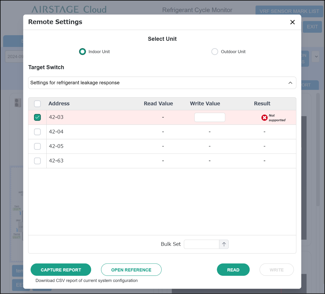Toggle the select-all header checkbox
The image size is (325, 294).
[x=37, y=104]
